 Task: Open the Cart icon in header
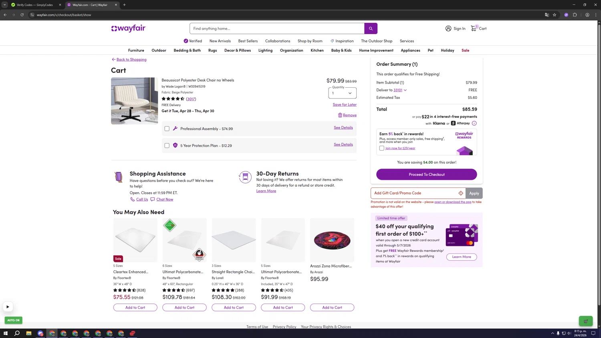point(474,28)
